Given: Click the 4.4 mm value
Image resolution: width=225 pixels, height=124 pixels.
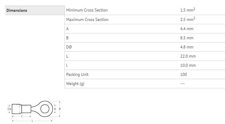Looking at the screenshot, I should [187, 29].
